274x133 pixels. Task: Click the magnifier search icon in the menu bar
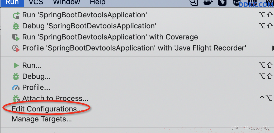point(194,2)
